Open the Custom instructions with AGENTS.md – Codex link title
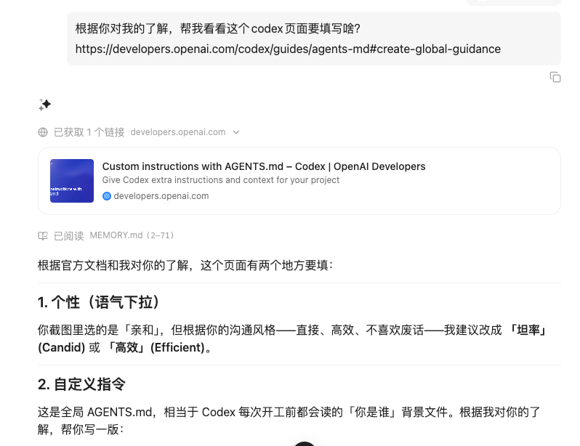Screen dimensions: 580x446 click(x=264, y=166)
